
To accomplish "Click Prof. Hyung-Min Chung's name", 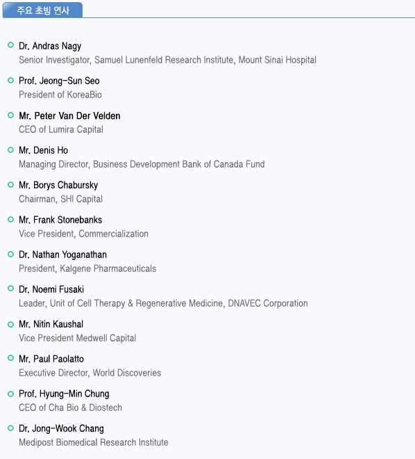I will (x=64, y=394).
